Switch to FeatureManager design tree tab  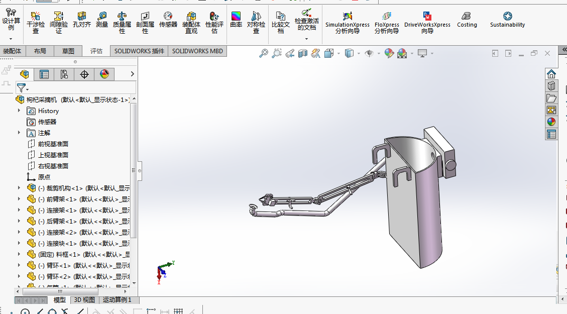(x=24, y=74)
